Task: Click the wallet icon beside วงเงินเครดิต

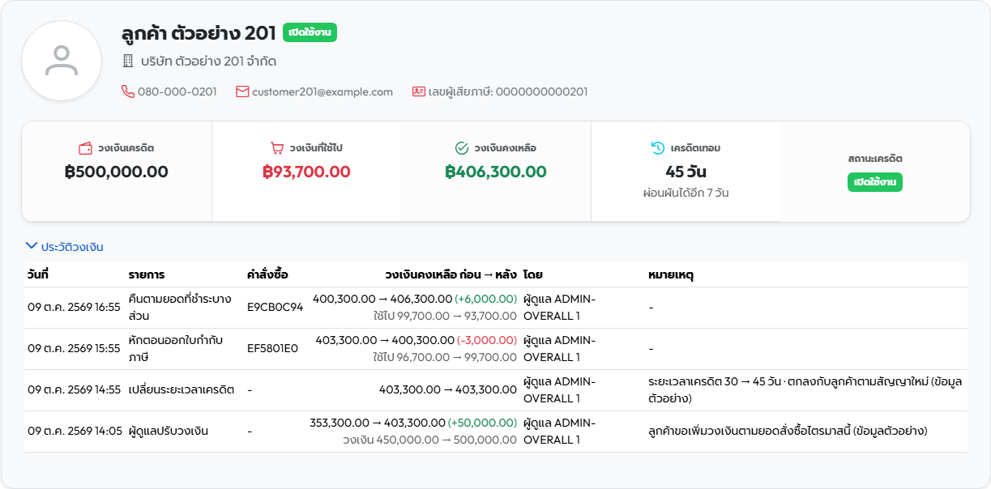Action: 85,148
